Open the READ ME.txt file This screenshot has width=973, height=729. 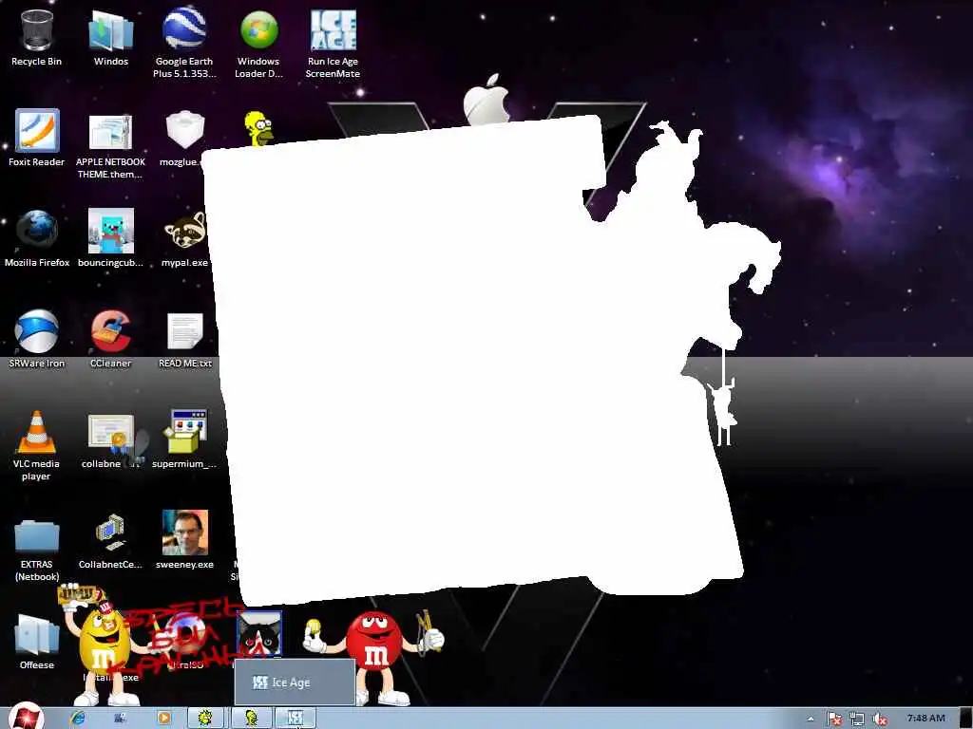point(184,340)
